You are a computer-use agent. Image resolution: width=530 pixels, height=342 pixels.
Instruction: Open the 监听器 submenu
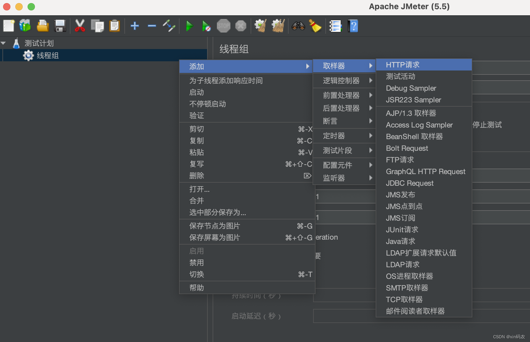(334, 178)
